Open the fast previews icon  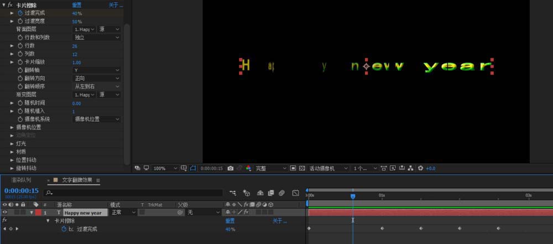pos(393,168)
